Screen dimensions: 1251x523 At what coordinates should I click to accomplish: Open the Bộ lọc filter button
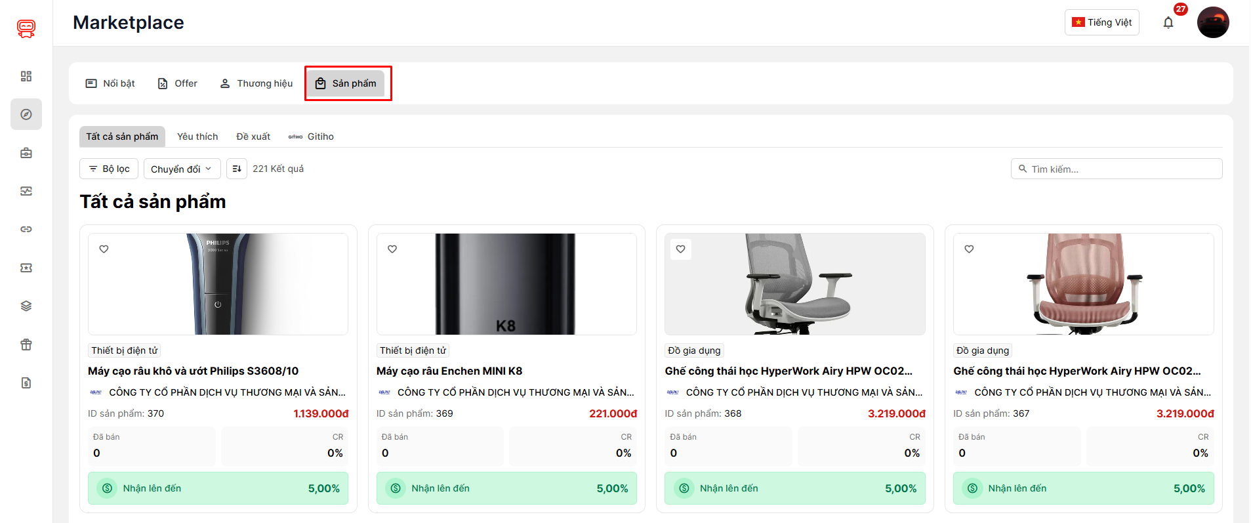(109, 169)
